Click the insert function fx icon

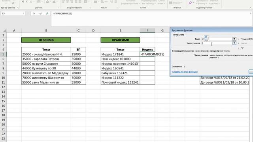click(47, 13)
